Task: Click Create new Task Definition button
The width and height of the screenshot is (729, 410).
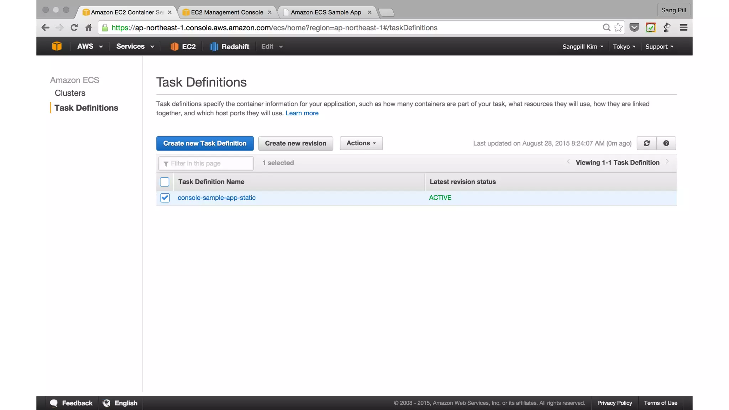Action: (x=205, y=143)
